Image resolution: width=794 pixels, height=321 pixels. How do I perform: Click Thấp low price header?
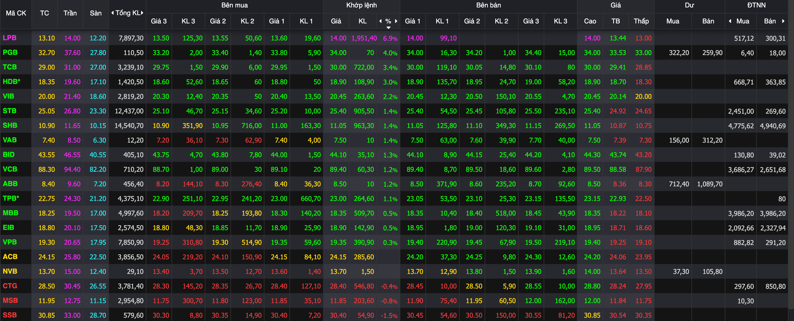pos(641,21)
